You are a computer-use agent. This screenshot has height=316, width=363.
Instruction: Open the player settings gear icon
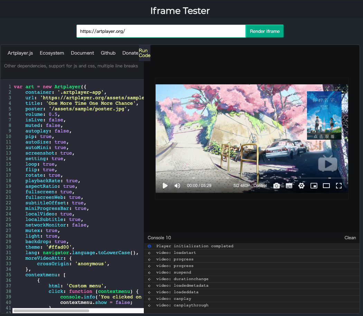point(301,186)
